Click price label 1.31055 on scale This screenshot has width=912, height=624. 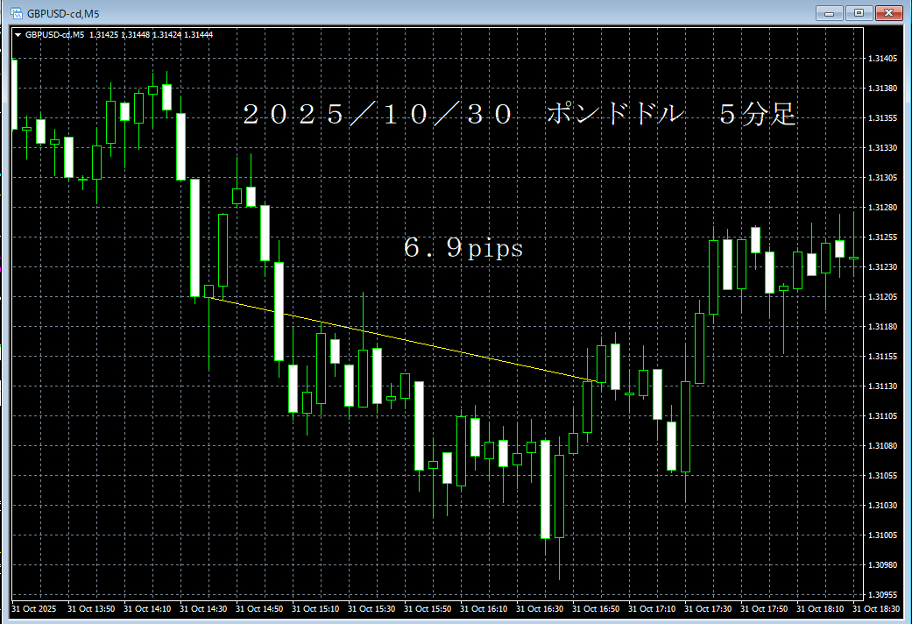882,476
